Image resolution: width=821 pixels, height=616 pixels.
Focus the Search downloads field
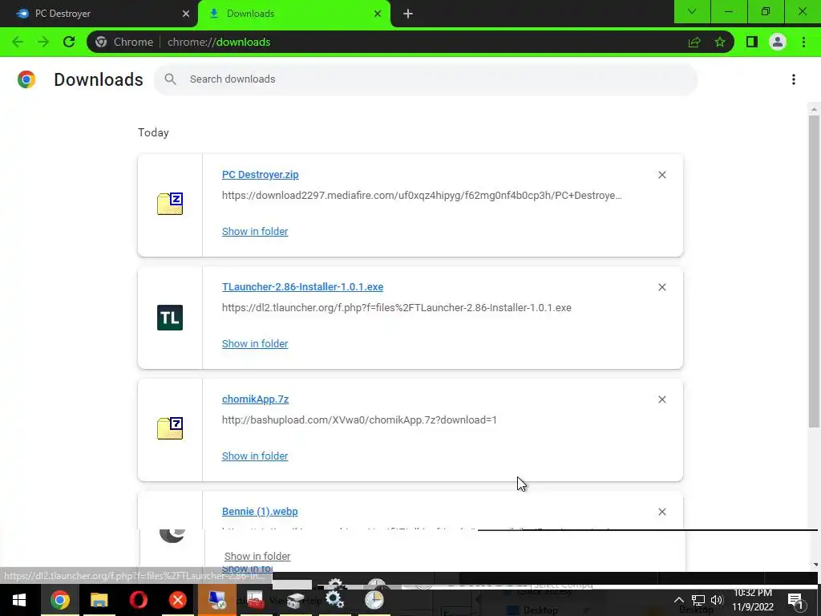426,79
